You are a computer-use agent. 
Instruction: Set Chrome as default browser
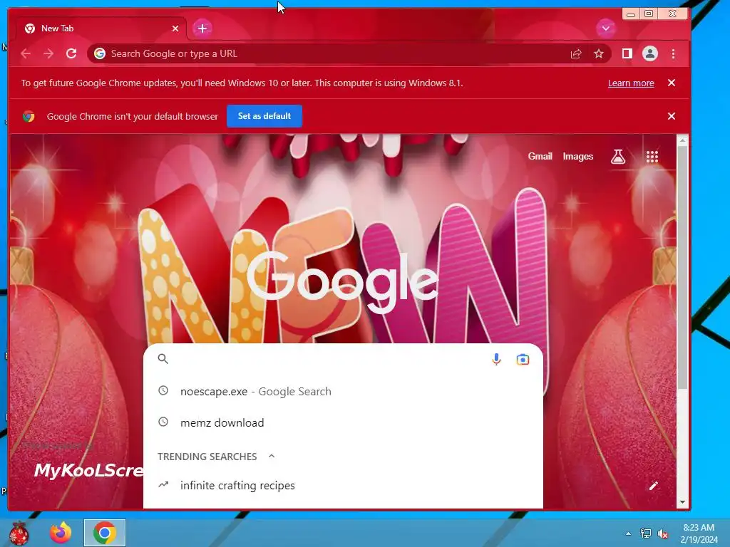point(264,116)
